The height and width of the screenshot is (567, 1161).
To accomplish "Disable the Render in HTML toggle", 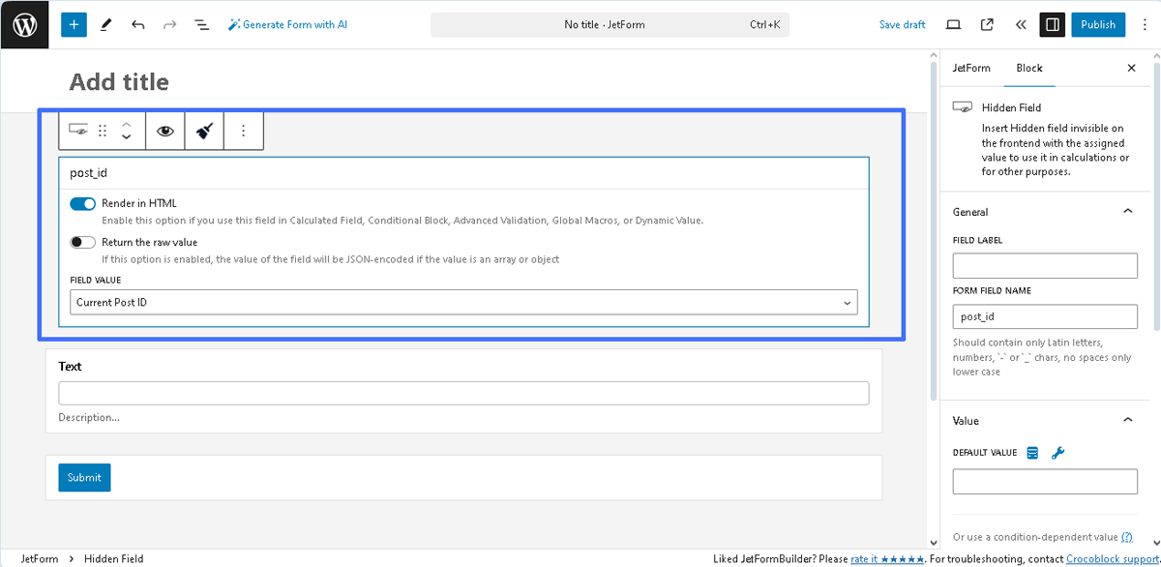I will 83,204.
